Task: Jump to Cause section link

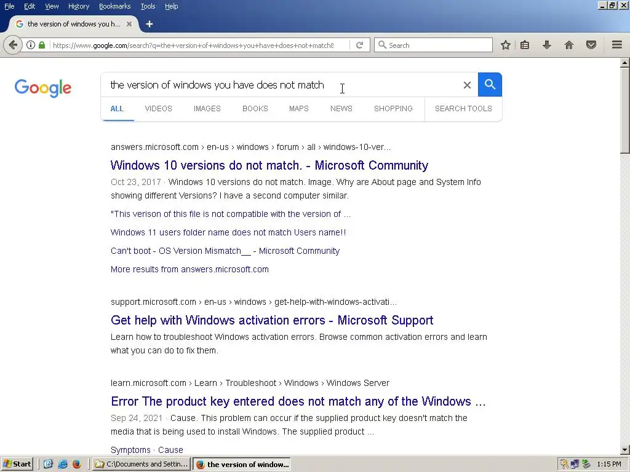Action: point(170,450)
